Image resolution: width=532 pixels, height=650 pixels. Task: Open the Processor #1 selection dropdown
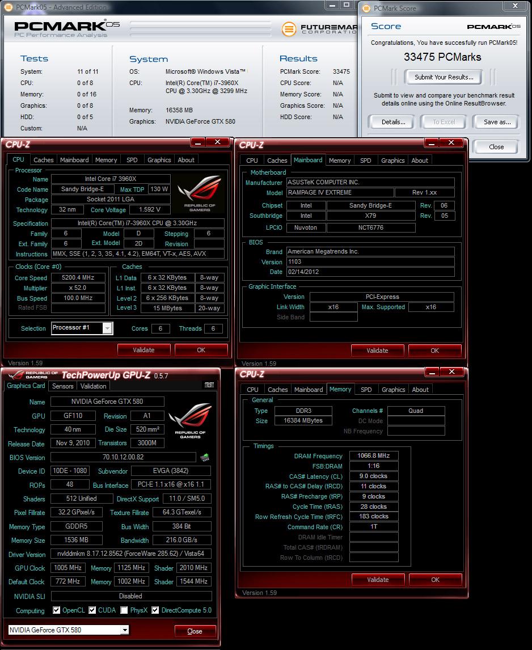click(x=107, y=328)
